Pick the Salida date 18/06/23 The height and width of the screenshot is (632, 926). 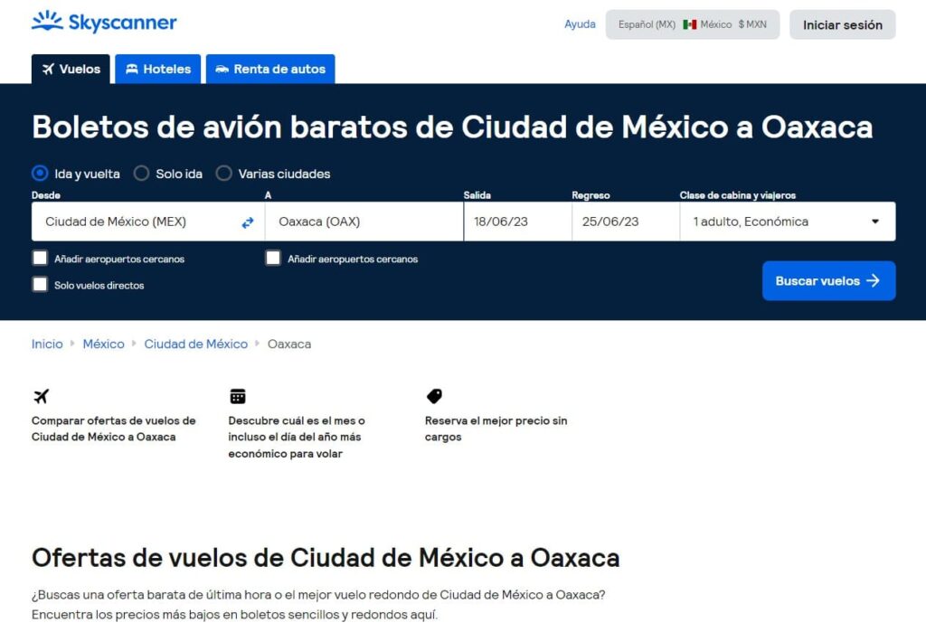click(517, 222)
